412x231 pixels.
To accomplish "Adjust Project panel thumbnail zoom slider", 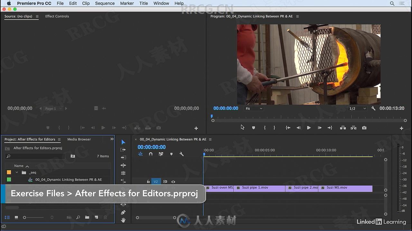I will 24,218.
